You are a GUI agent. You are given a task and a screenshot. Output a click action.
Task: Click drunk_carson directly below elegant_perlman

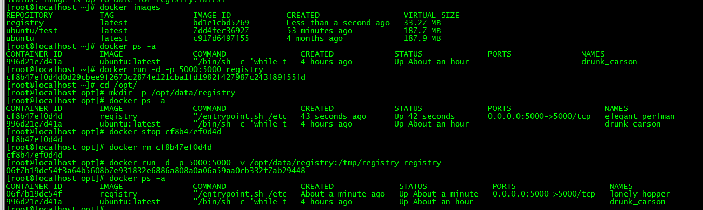(632, 124)
